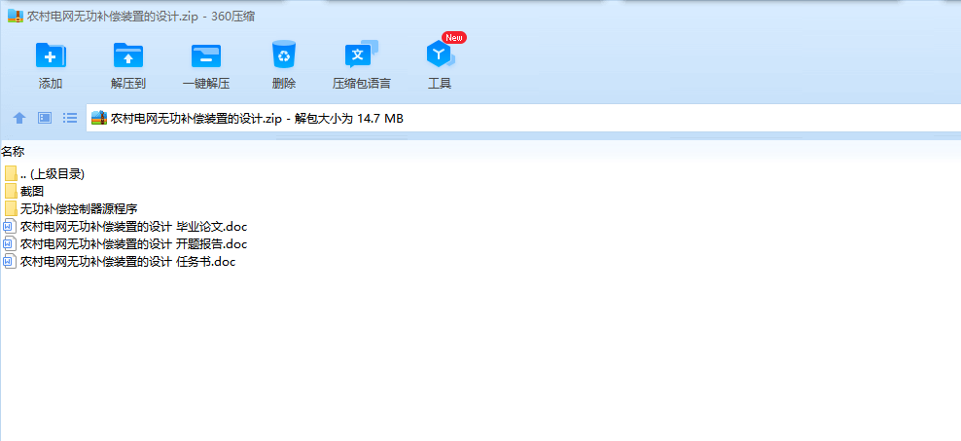Select 农村电网无功补偿装置的设计 任务书.doc file name

[127, 262]
